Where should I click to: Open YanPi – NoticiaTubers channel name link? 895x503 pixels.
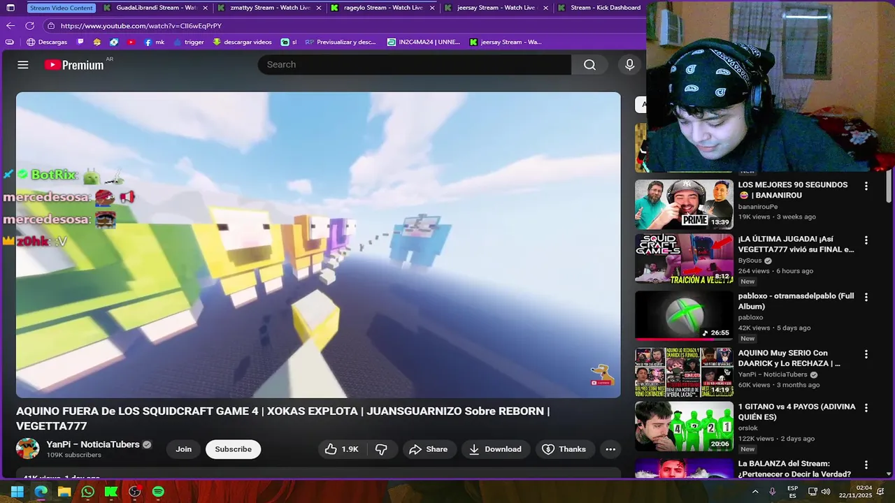93,444
